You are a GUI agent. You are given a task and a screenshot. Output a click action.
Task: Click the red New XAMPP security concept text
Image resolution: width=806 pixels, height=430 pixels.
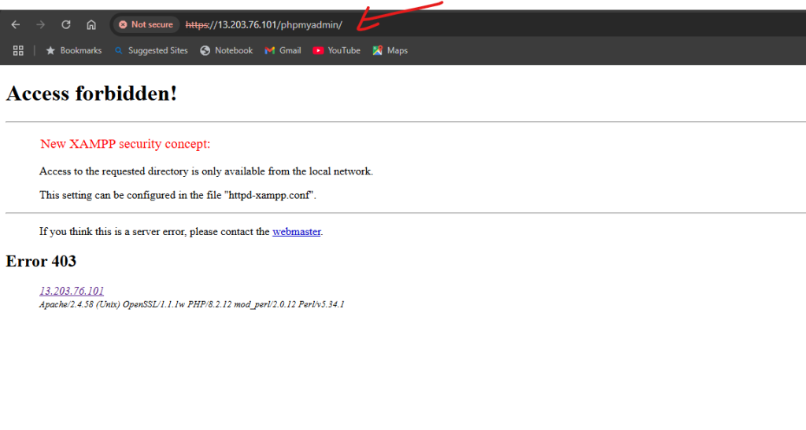point(125,144)
